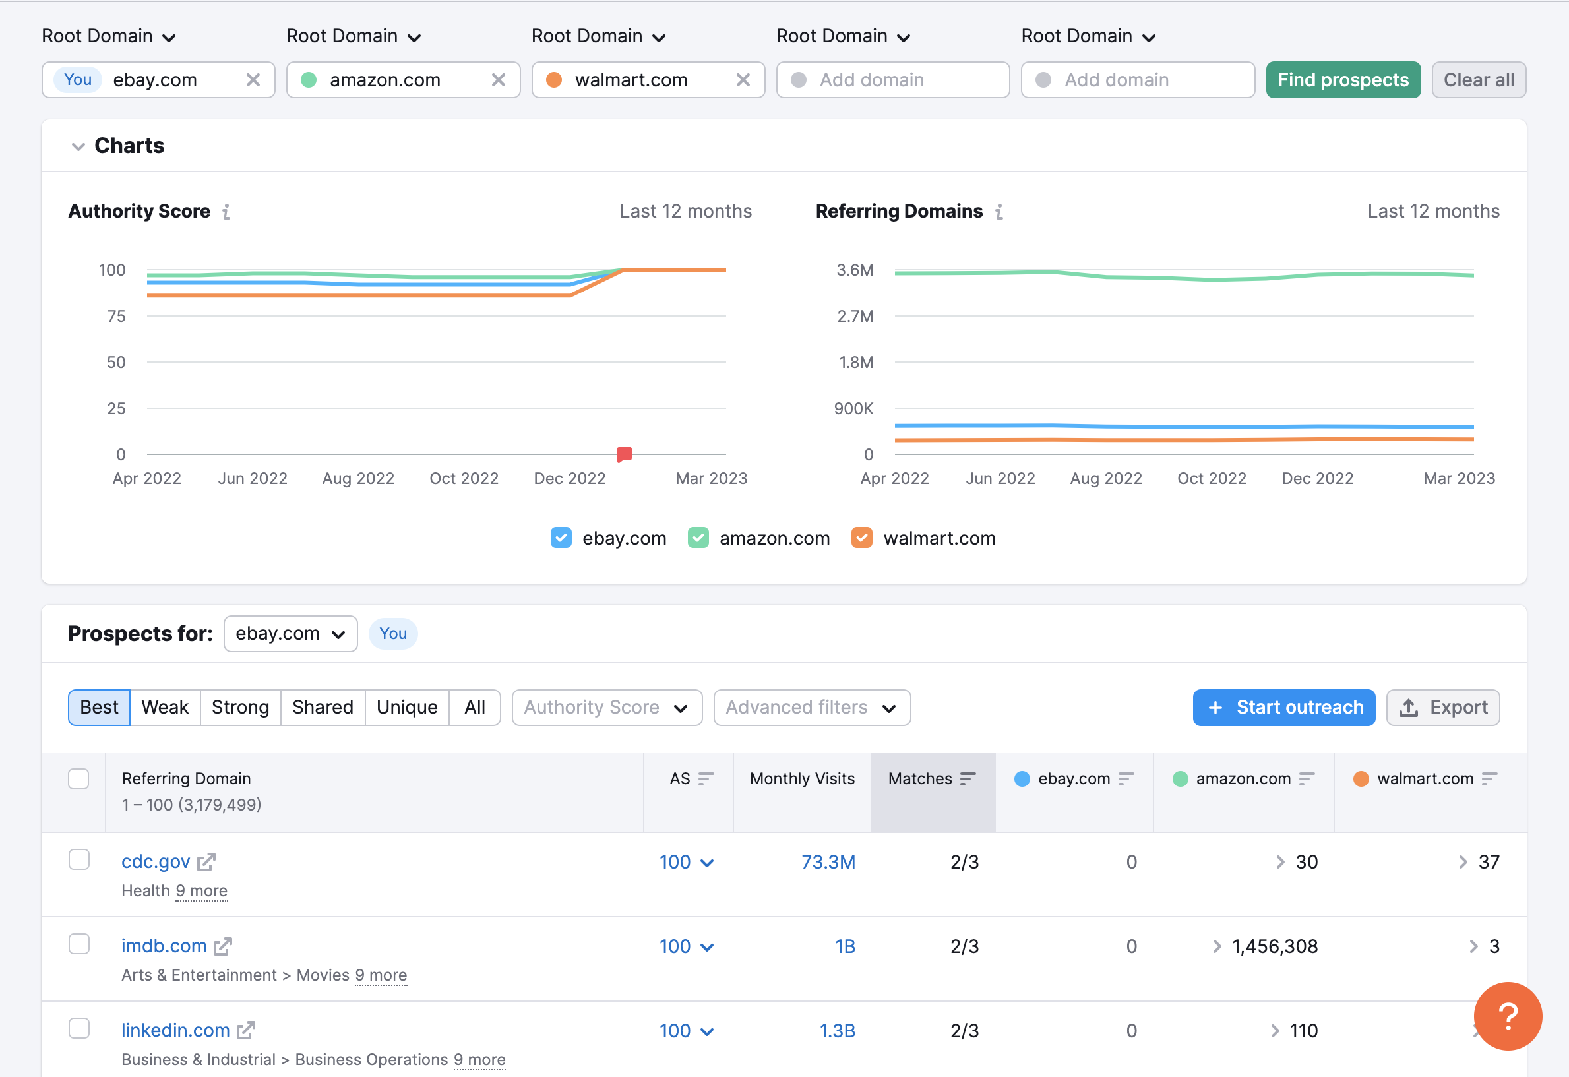Click the Authority Score info icon

pyautogui.click(x=226, y=211)
